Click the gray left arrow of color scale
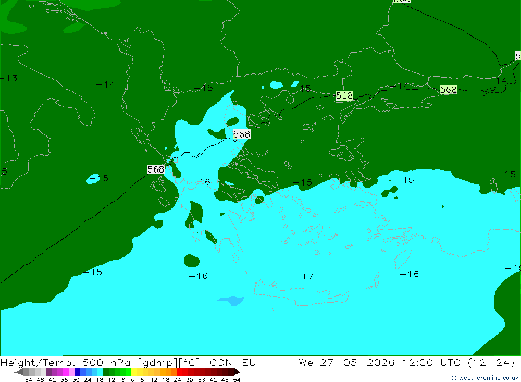The width and height of the screenshot is (521, 382). click(x=19, y=372)
